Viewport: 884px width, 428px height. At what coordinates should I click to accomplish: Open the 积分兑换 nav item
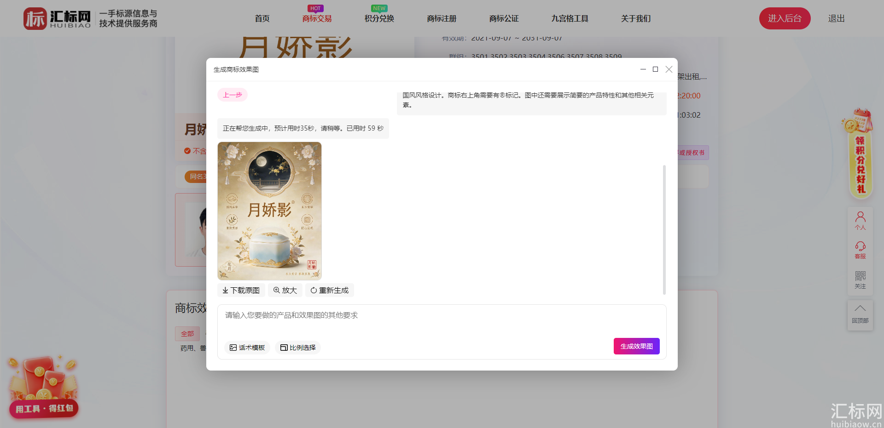click(x=379, y=18)
